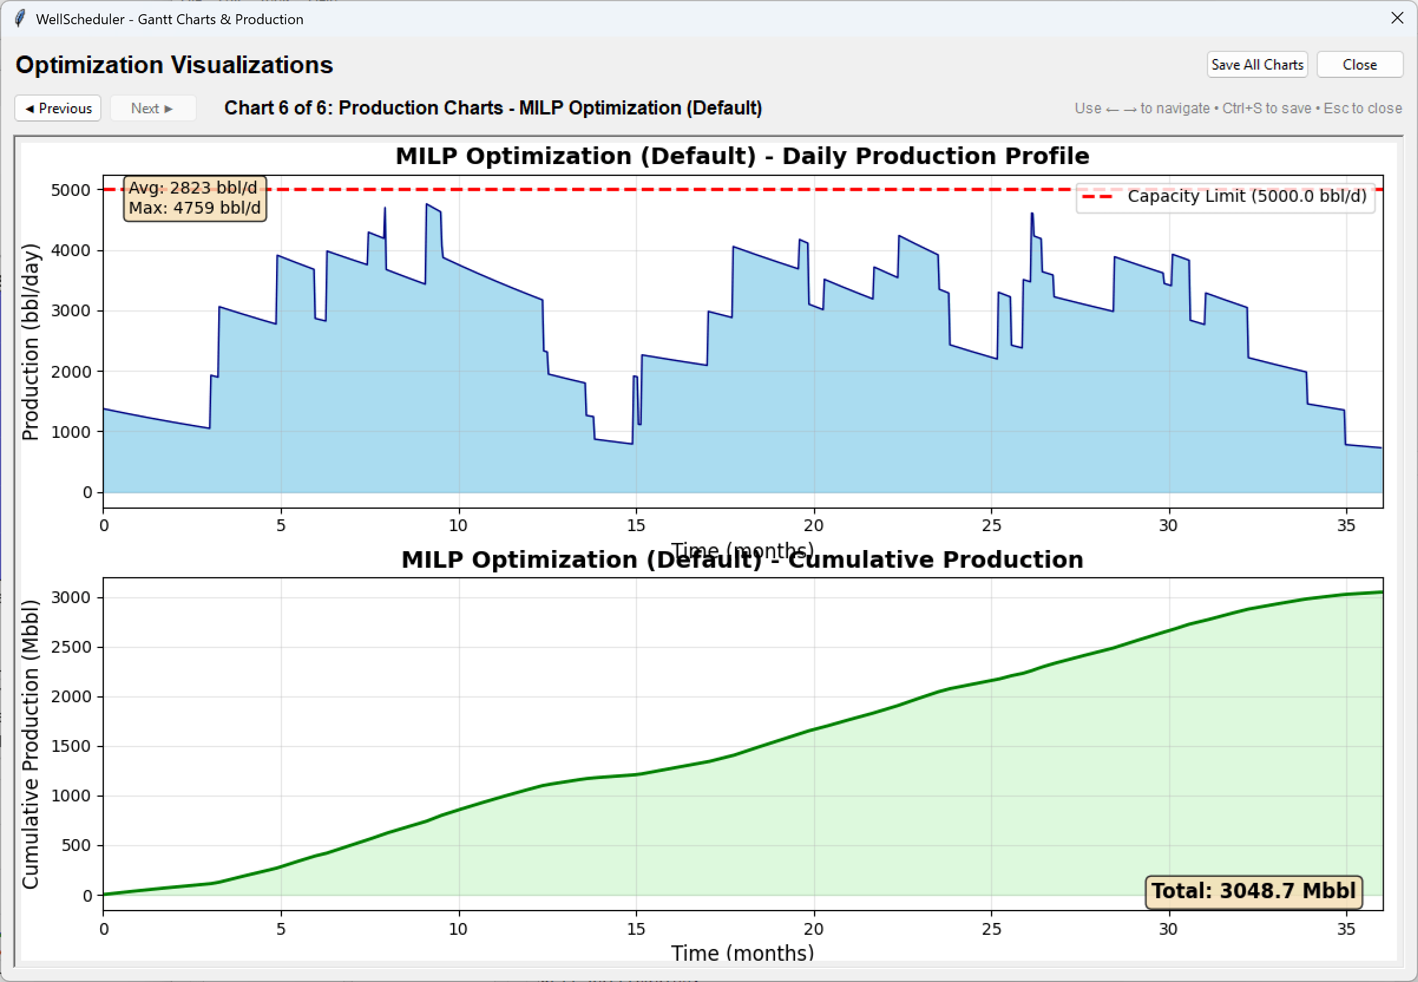Image resolution: width=1418 pixels, height=982 pixels.
Task: Click the Previous chart button
Action: [58, 108]
